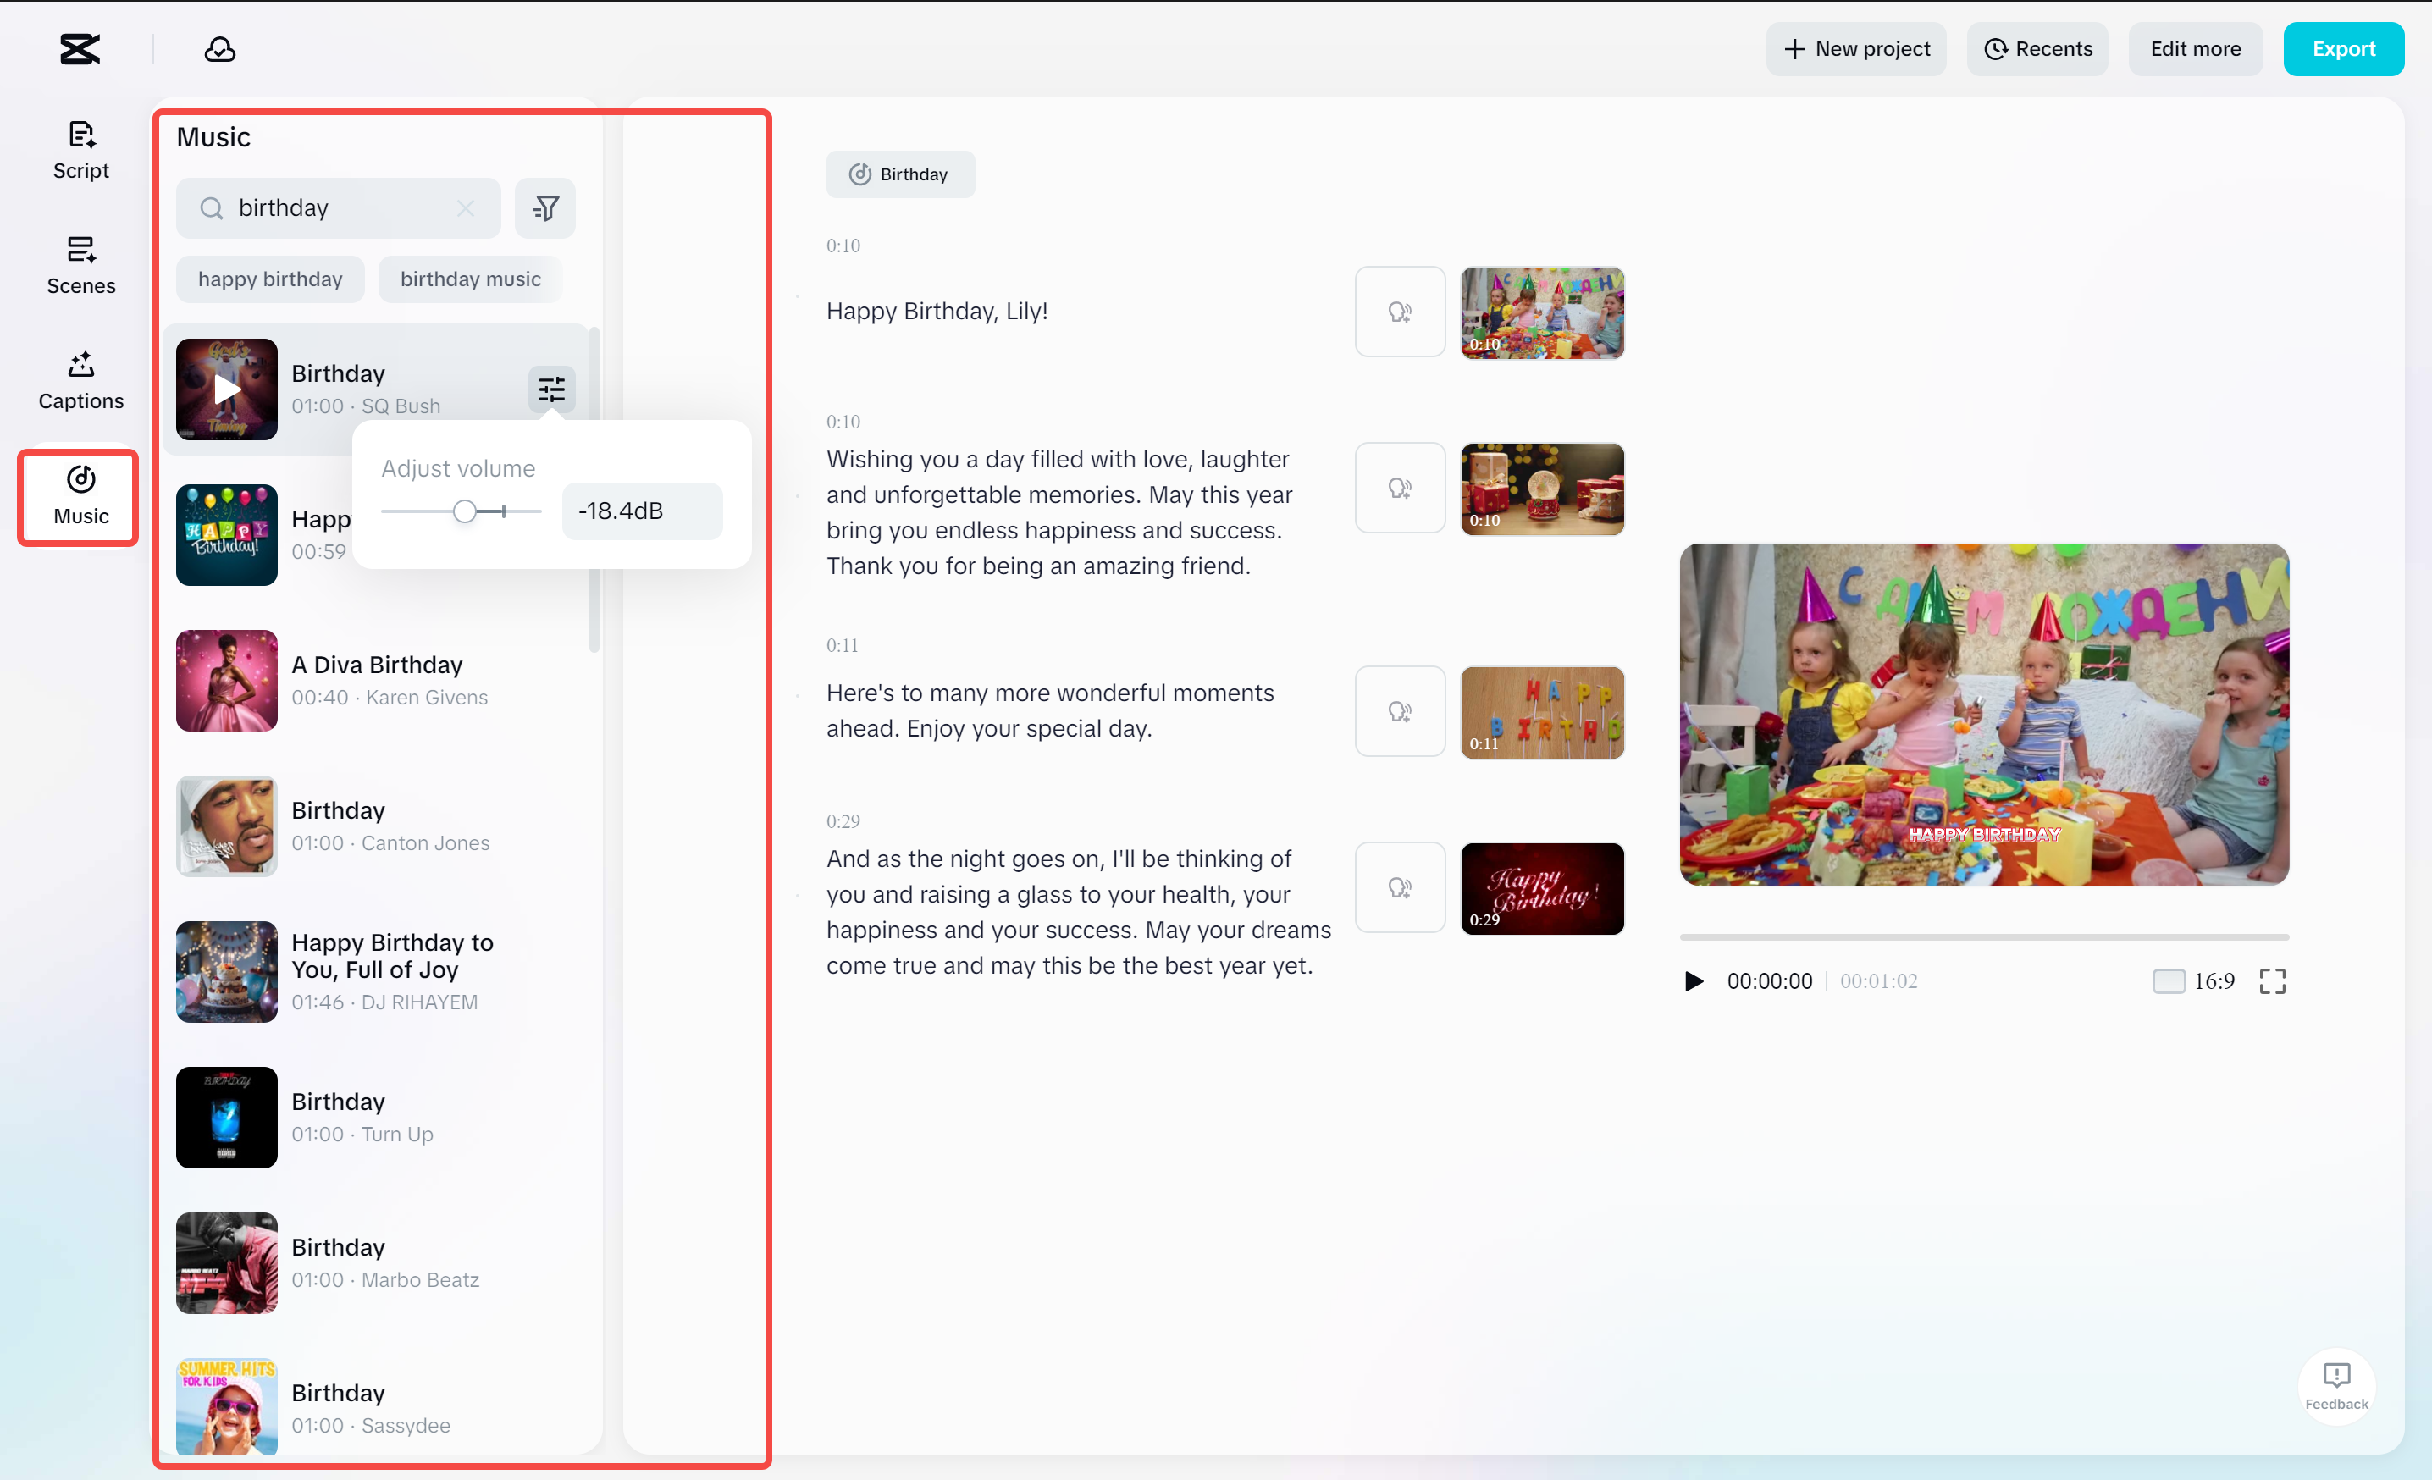
Task: Click the cloud space icon in the header
Action: coord(219,48)
